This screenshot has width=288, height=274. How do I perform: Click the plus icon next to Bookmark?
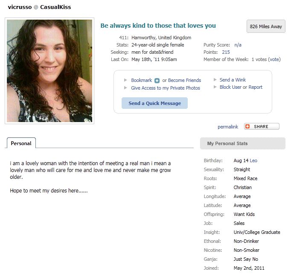tap(157, 81)
